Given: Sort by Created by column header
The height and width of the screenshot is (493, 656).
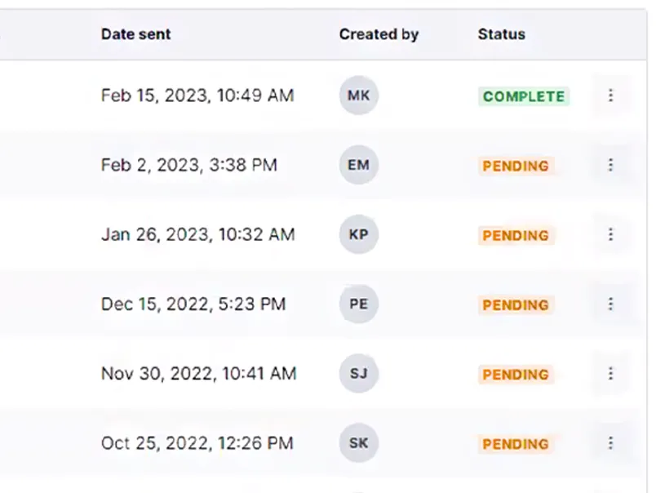Looking at the screenshot, I should click(379, 34).
